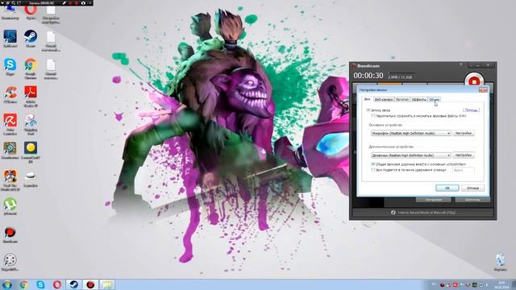Image resolution: width=516 pixels, height=290 pixels.
Task: Switch to Bandicam in the taskbar
Action: click(x=90, y=284)
